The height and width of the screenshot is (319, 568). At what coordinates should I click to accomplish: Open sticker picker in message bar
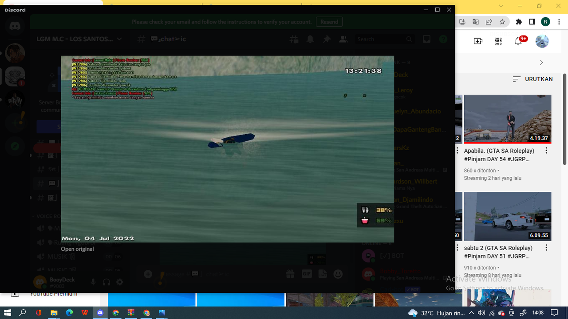click(x=323, y=274)
